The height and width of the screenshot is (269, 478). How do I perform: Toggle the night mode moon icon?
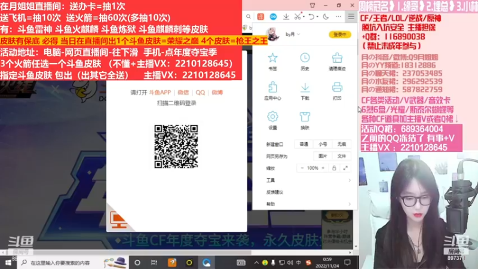coord(326,17)
